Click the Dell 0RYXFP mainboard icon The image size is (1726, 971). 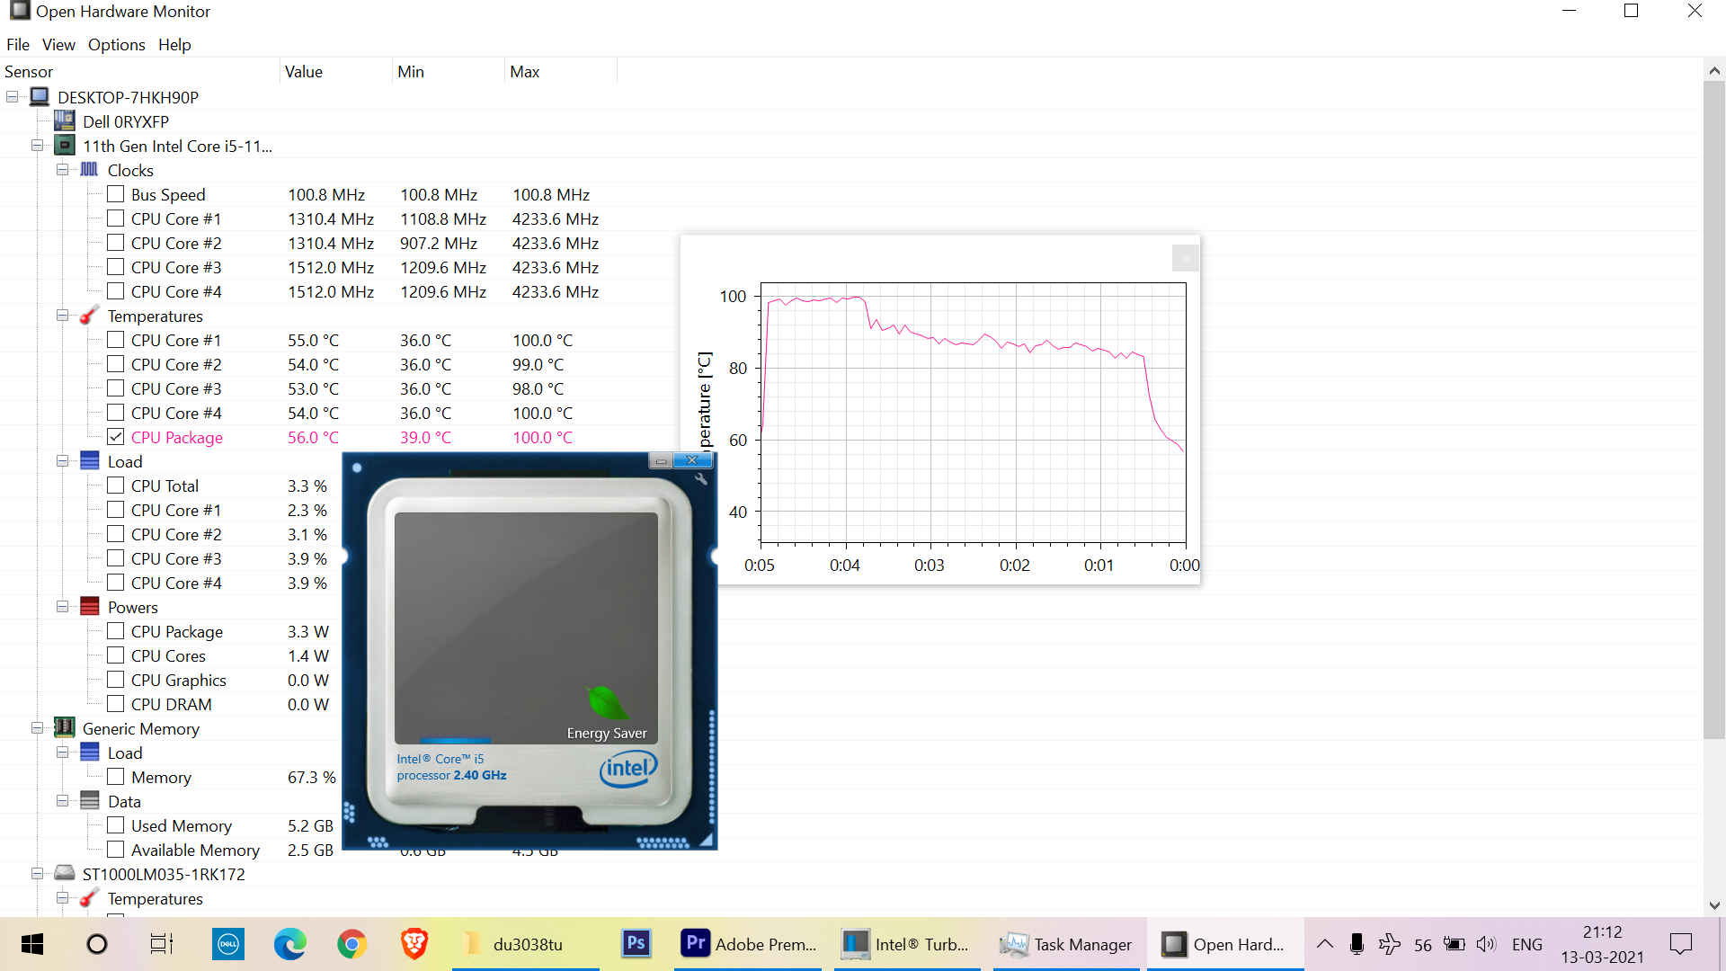click(x=64, y=120)
